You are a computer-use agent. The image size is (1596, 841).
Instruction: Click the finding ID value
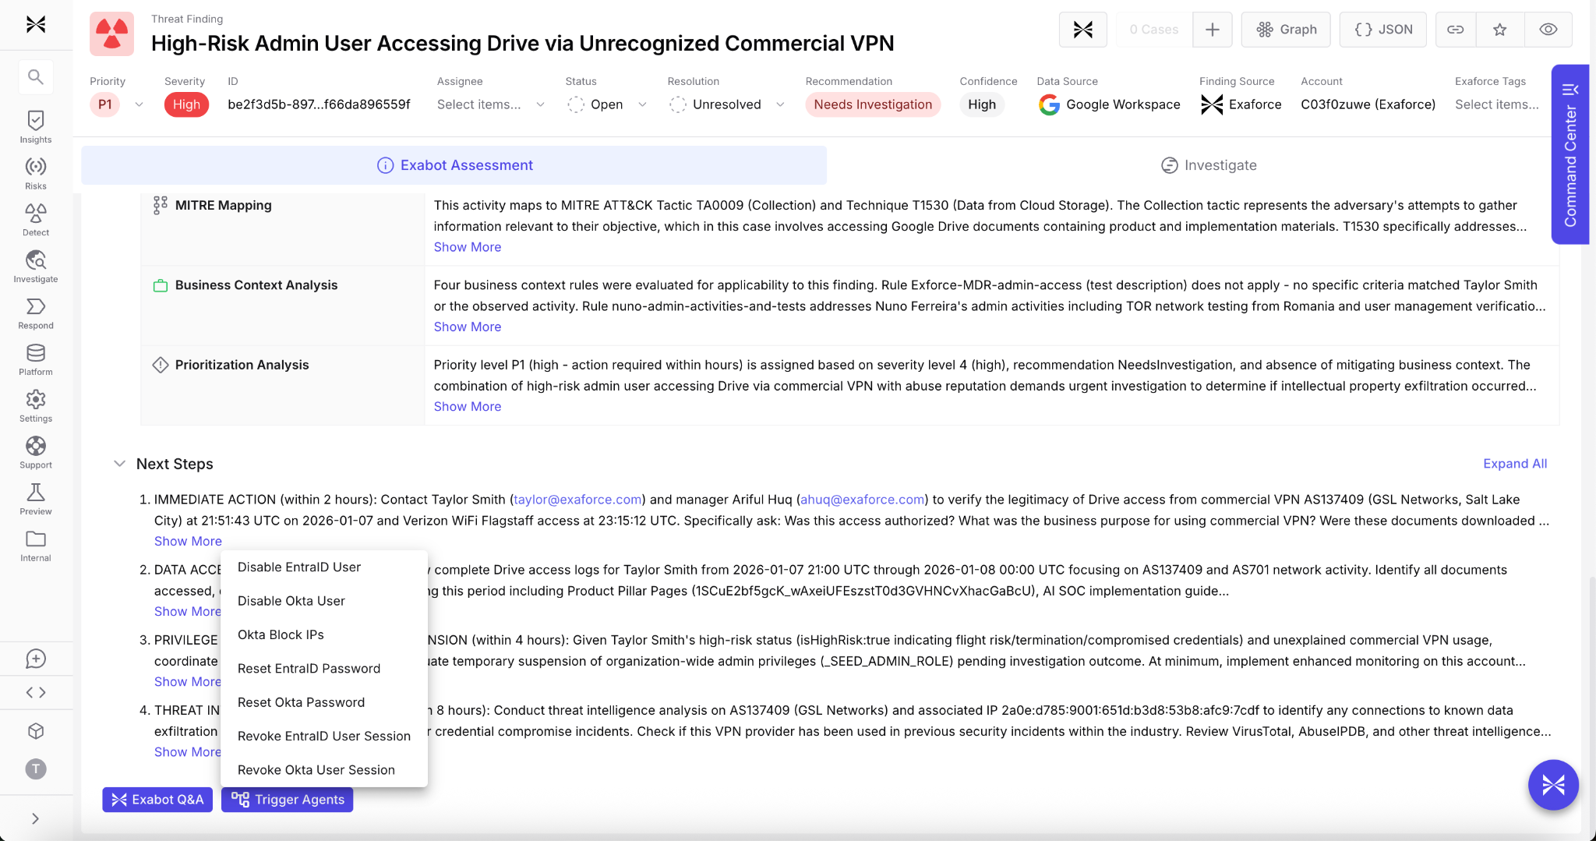[x=319, y=104]
